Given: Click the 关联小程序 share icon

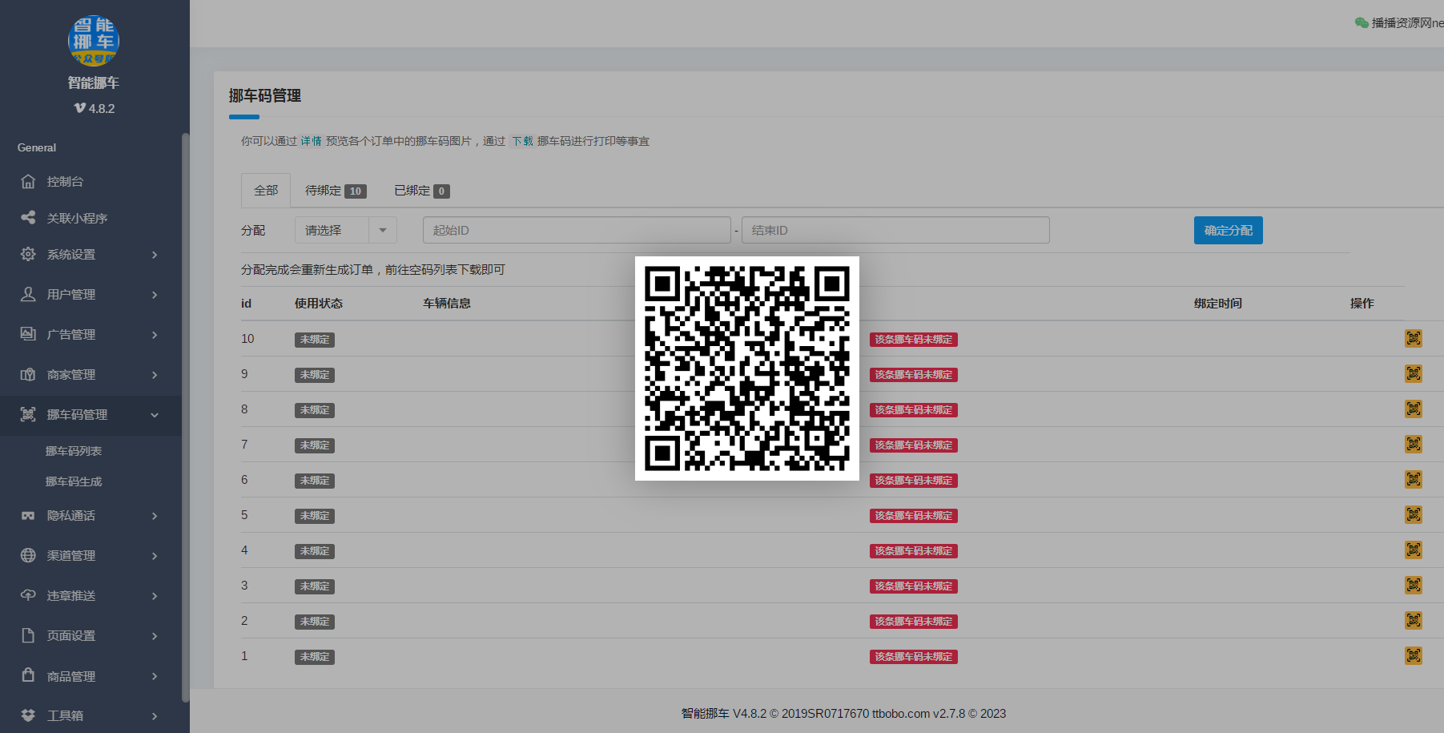Looking at the screenshot, I should coord(28,218).
